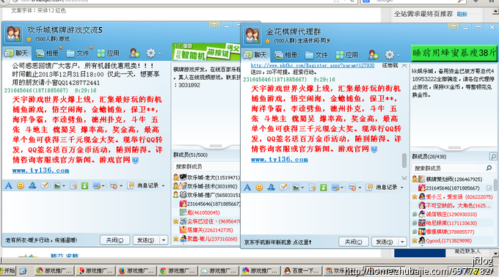
Task: Click the notepad-with-pencil icon in 欢乐城棋牌游戏交流5 toolbar
Action: tap(45, 185)
